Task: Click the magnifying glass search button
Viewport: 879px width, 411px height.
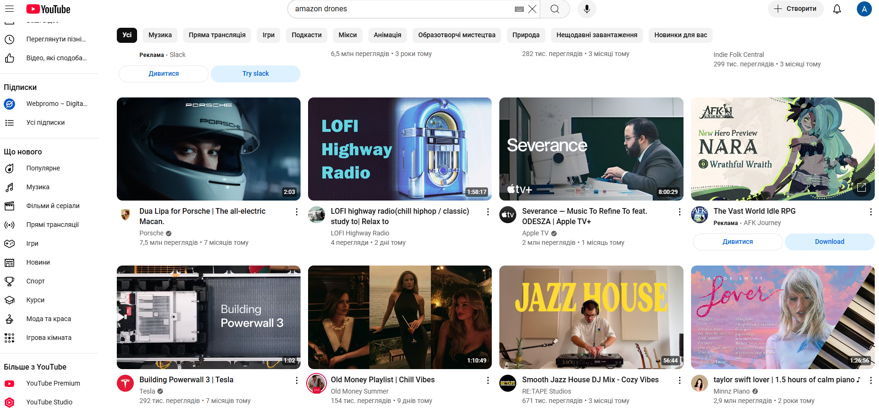Action: tap(554, 9)
